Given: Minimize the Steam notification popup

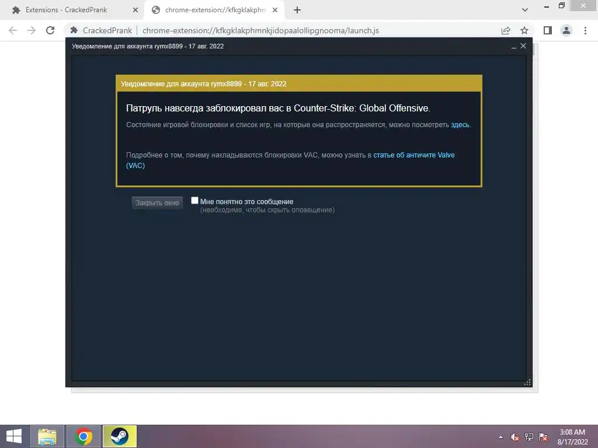Looking at the screenshot, I should point(514,47).
